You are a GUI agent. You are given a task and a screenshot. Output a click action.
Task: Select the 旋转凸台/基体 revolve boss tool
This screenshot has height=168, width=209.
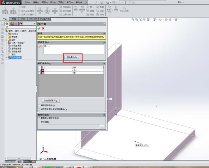click(x=13, y=11)
